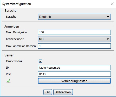Click the Max. Dateigröße label
This screenshot has width=116, height=97.
coord(16,32)
